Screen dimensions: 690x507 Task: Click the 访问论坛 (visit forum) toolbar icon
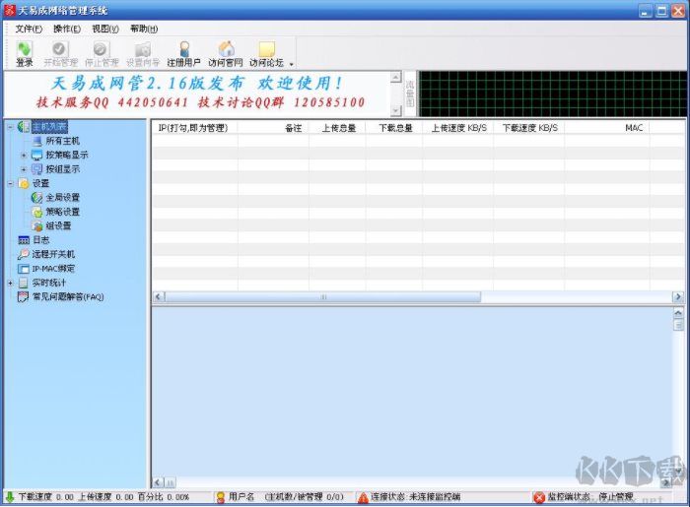point(266,53)
